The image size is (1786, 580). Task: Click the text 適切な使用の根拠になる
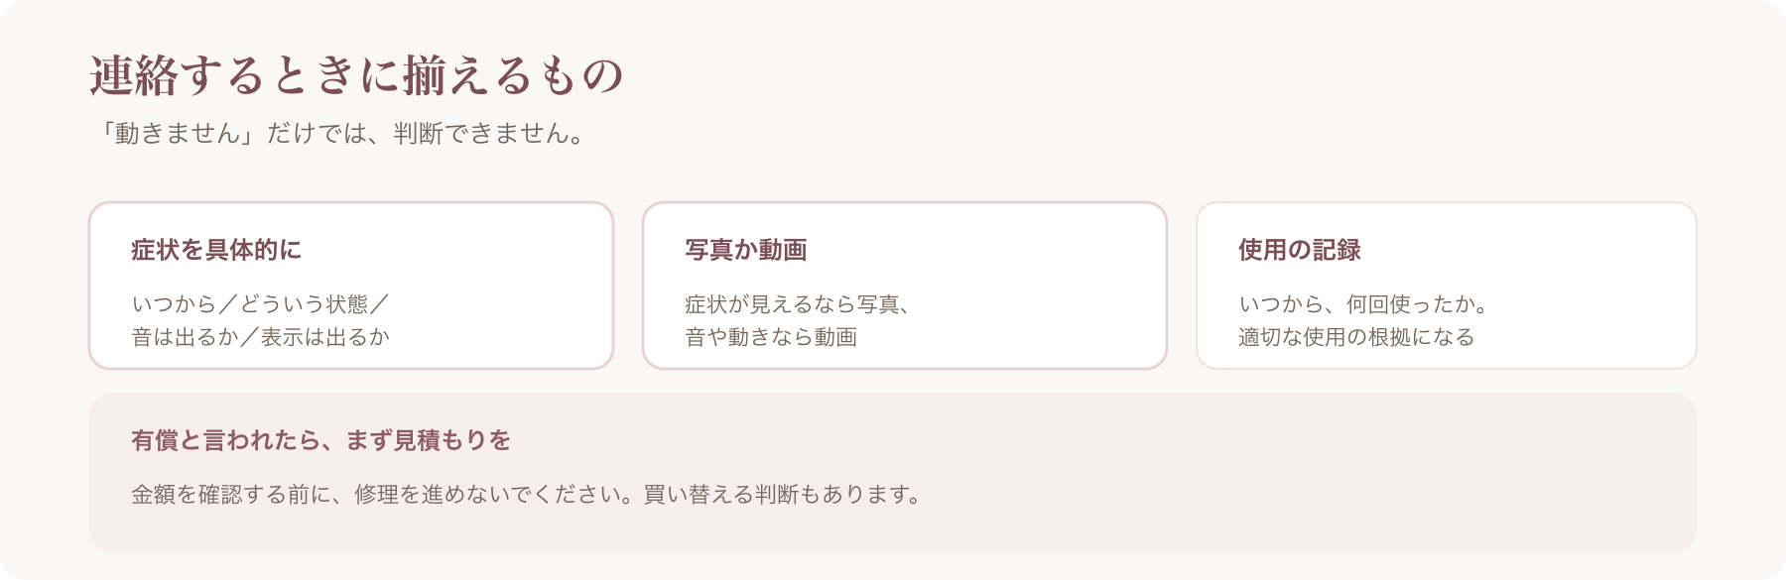pos(1356,337)
